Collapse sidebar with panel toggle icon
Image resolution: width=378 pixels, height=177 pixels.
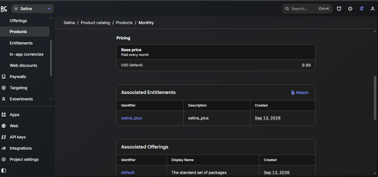tap(4, 170)
